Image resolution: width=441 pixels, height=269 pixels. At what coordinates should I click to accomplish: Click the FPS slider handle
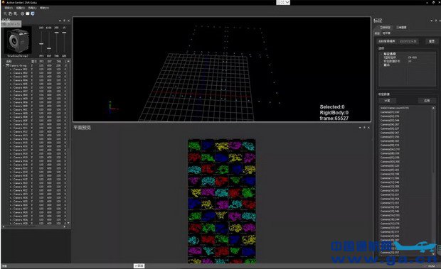click(41, 44)
